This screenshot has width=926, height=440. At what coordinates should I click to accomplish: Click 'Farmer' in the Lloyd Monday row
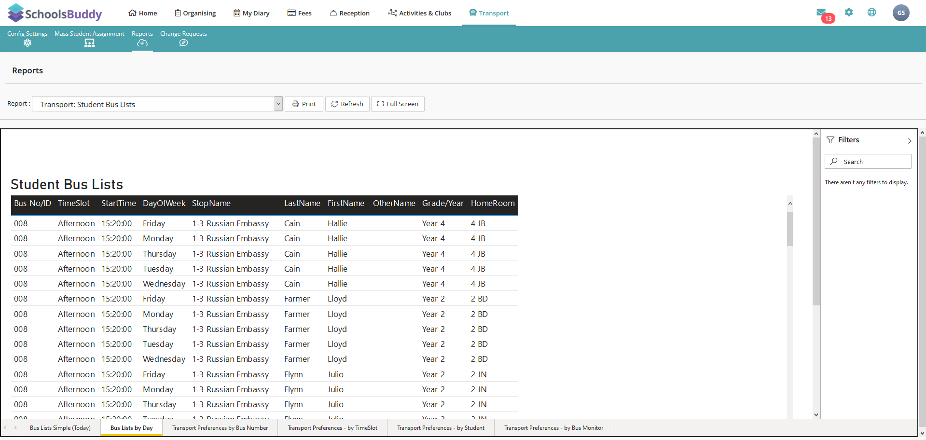(x=297, y=314)
